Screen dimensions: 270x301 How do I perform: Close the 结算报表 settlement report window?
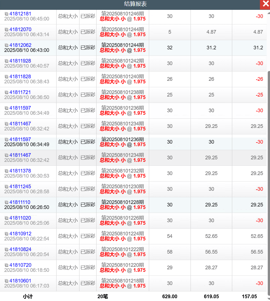pos(265,4)
